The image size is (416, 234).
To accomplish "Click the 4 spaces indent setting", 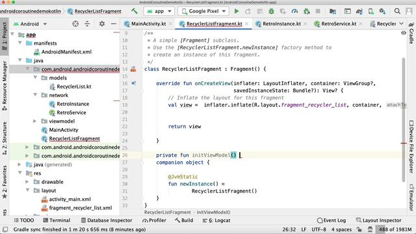I will point(341,229).
